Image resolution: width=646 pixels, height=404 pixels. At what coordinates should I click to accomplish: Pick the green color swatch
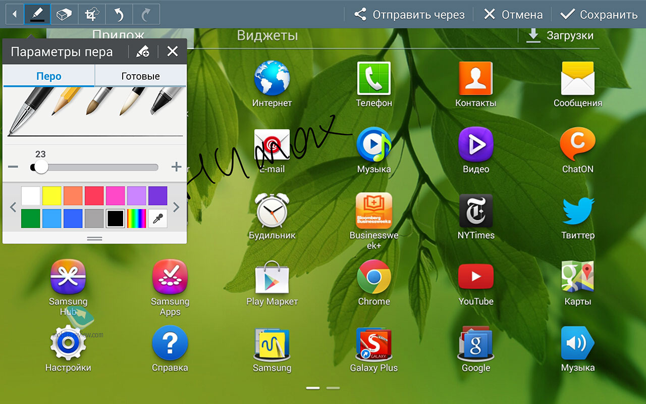[x=31, y=219]
